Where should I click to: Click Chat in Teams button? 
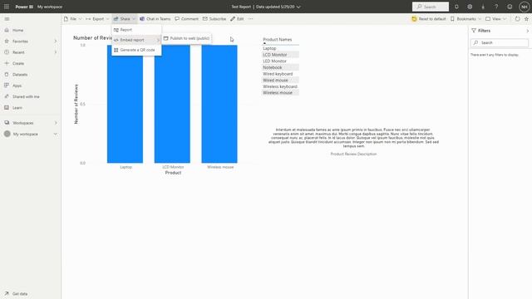click(155, 19)
